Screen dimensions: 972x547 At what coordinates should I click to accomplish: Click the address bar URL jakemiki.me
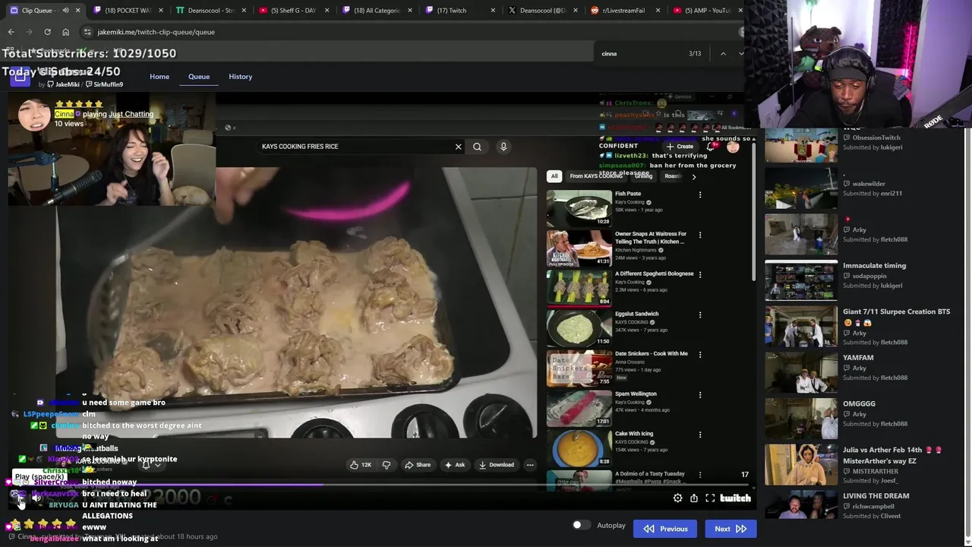tap(156, 32)
